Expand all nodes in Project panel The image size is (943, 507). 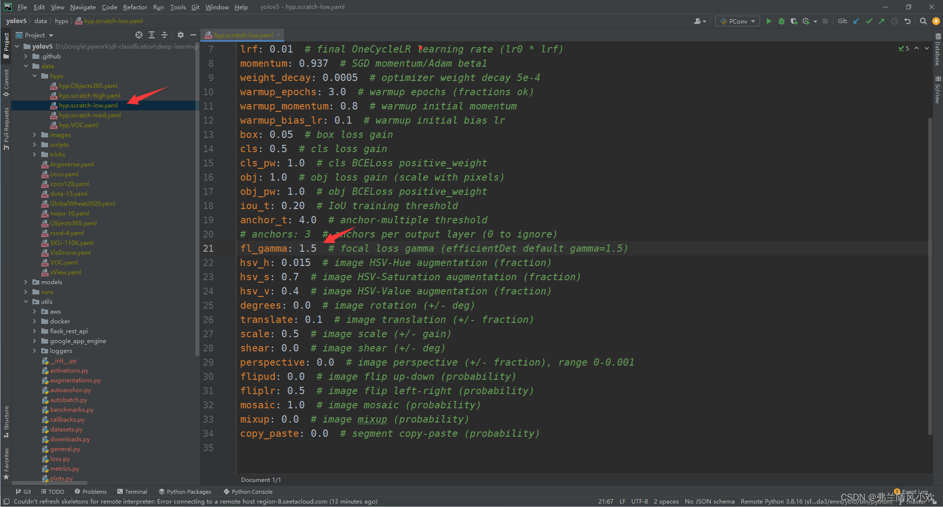pyautogui.click(x=152, y=35)
